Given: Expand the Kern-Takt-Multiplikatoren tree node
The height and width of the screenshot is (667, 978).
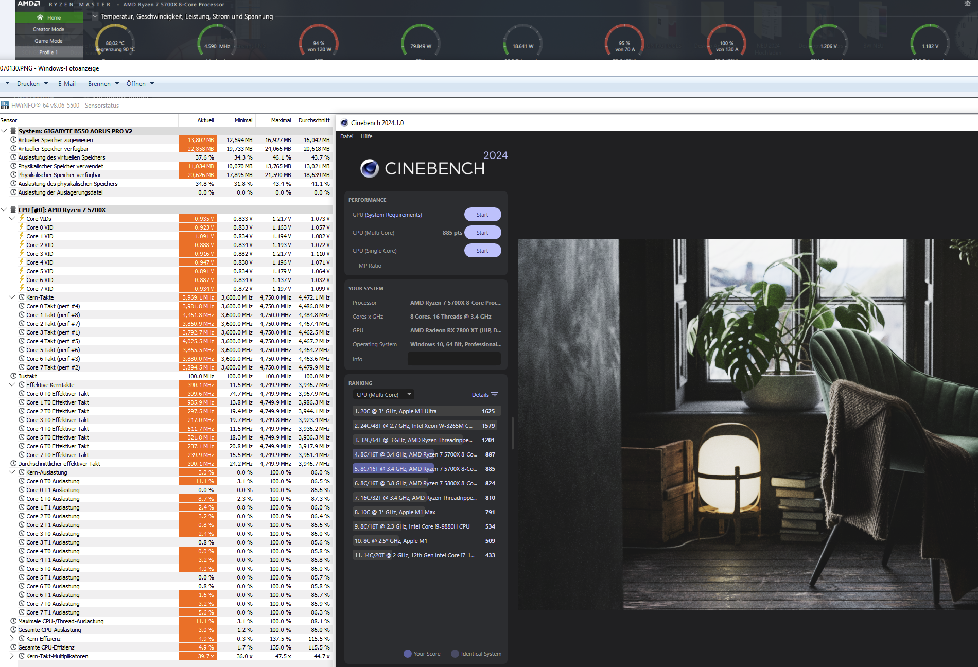Looking at the screenshot, I should [x=12, y=656].
